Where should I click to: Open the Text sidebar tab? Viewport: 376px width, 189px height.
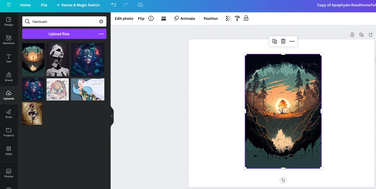tap(9, 58)
